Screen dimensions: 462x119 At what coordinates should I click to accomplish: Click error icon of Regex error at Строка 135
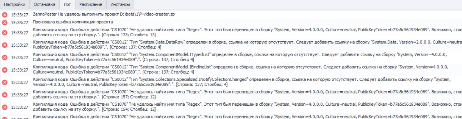(5, 33)
